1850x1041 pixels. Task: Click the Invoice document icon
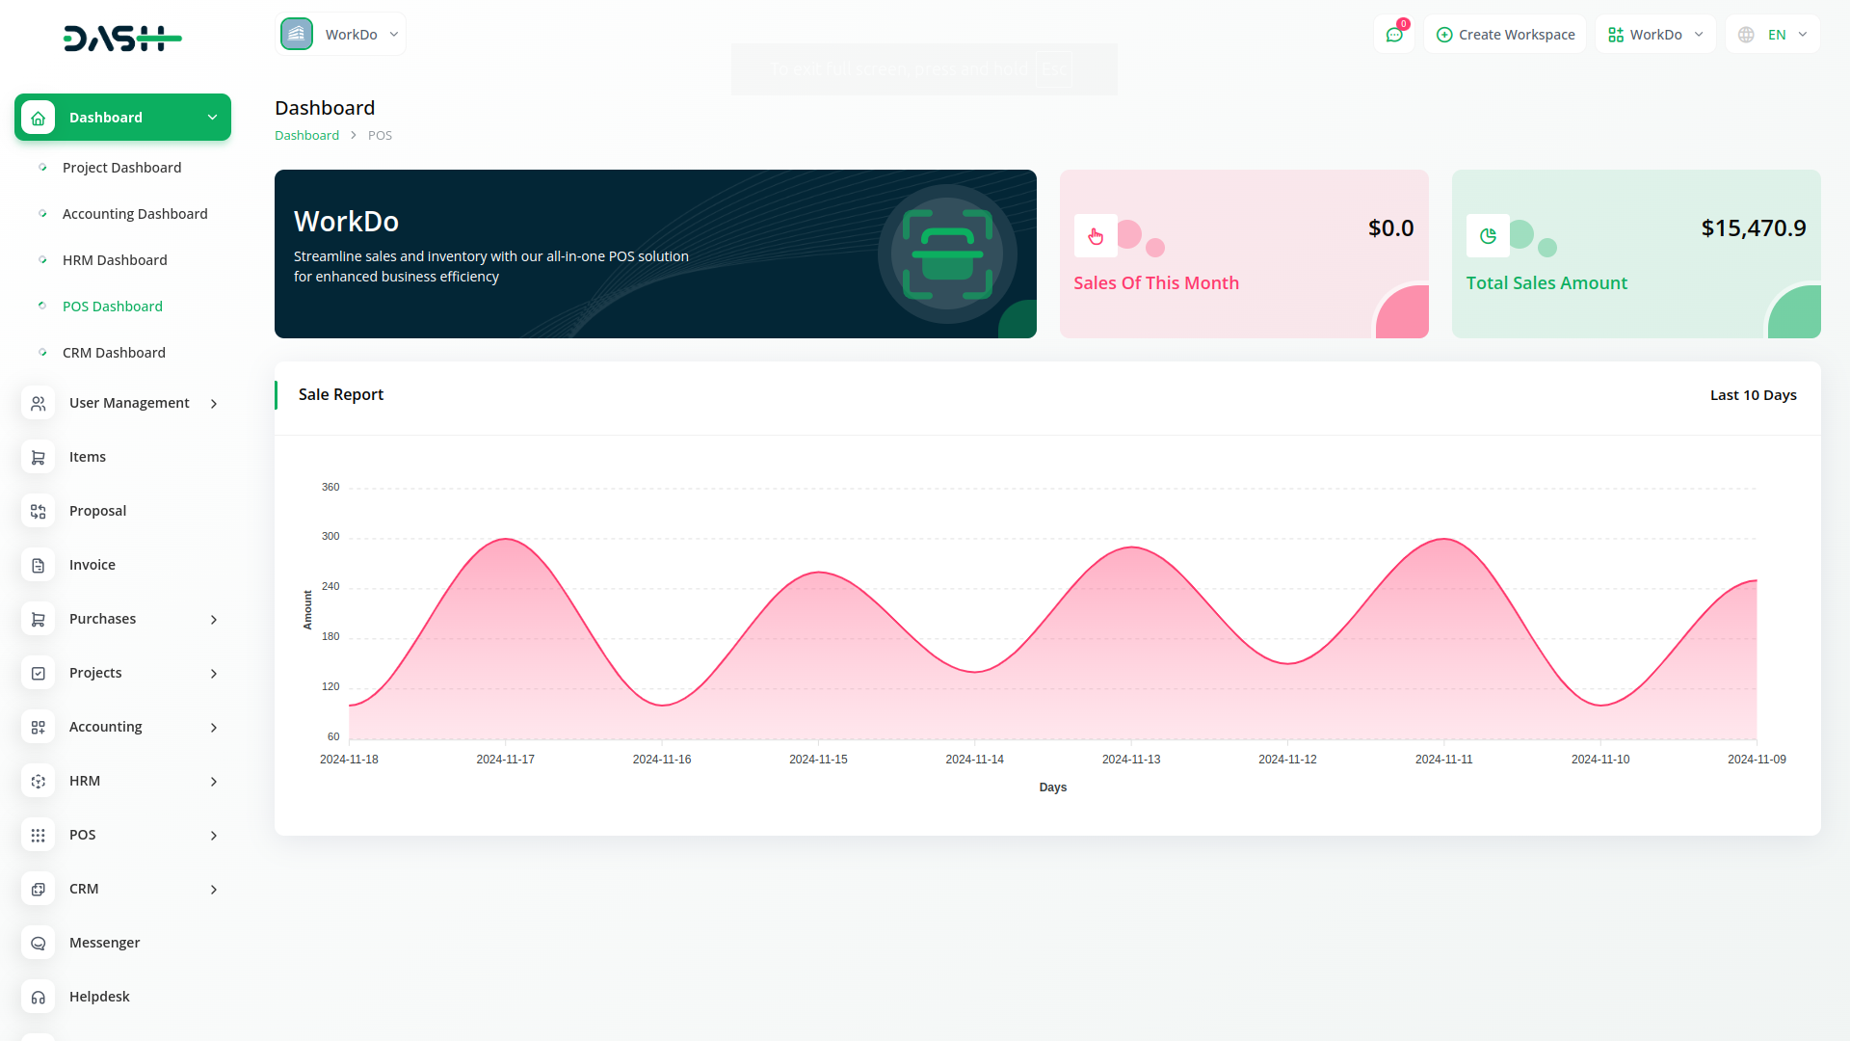pos(38,566)
